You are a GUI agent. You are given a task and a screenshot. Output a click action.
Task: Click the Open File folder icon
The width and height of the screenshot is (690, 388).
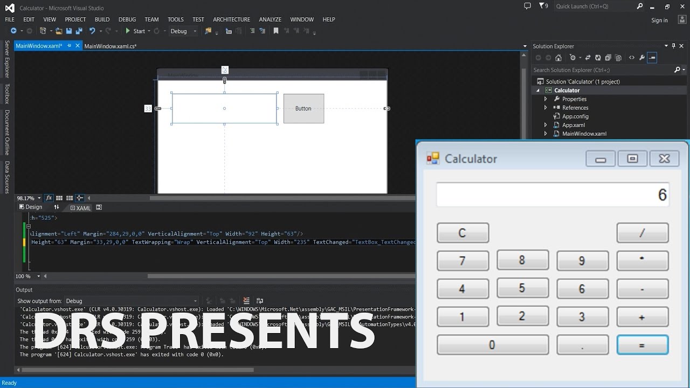(59, 31)
